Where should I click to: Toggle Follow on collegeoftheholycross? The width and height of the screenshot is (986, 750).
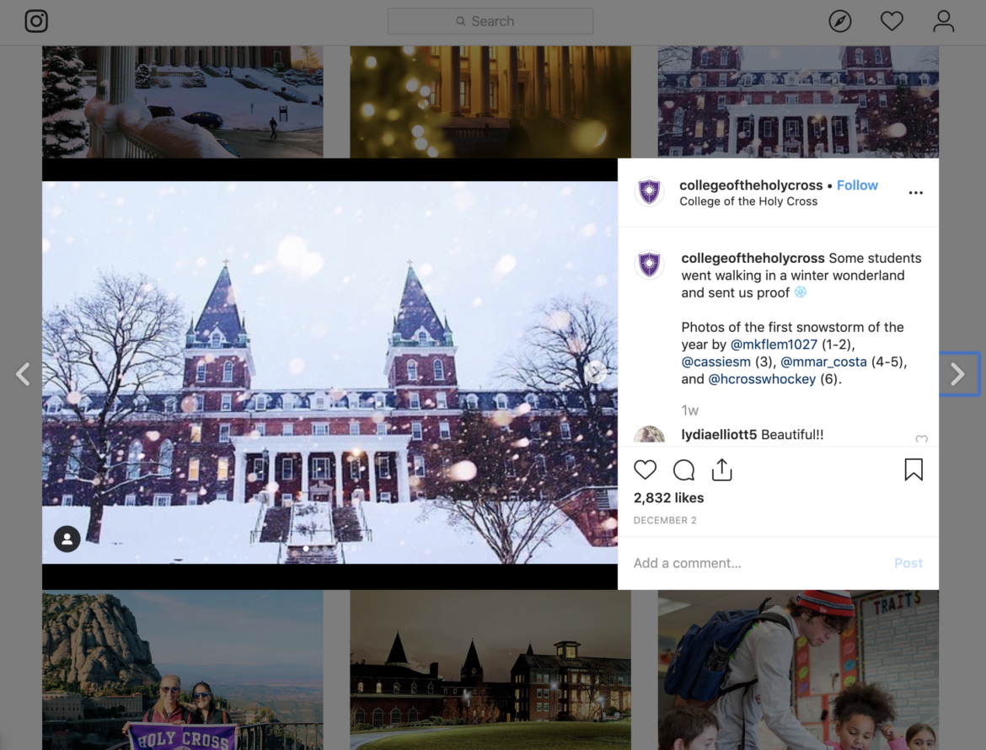[x=857, y=185]
